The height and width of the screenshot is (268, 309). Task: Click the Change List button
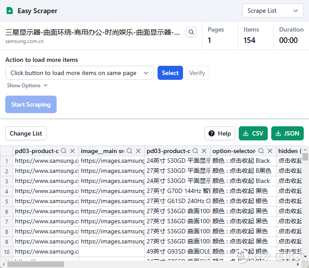point(26,133)
